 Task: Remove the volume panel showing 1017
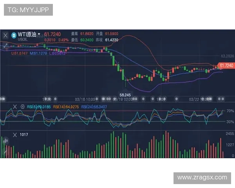(15, 135)
